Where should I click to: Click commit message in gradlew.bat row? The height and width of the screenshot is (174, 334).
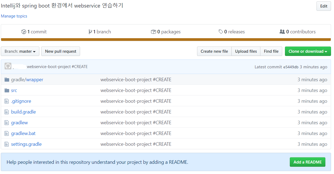coord(136,133)
